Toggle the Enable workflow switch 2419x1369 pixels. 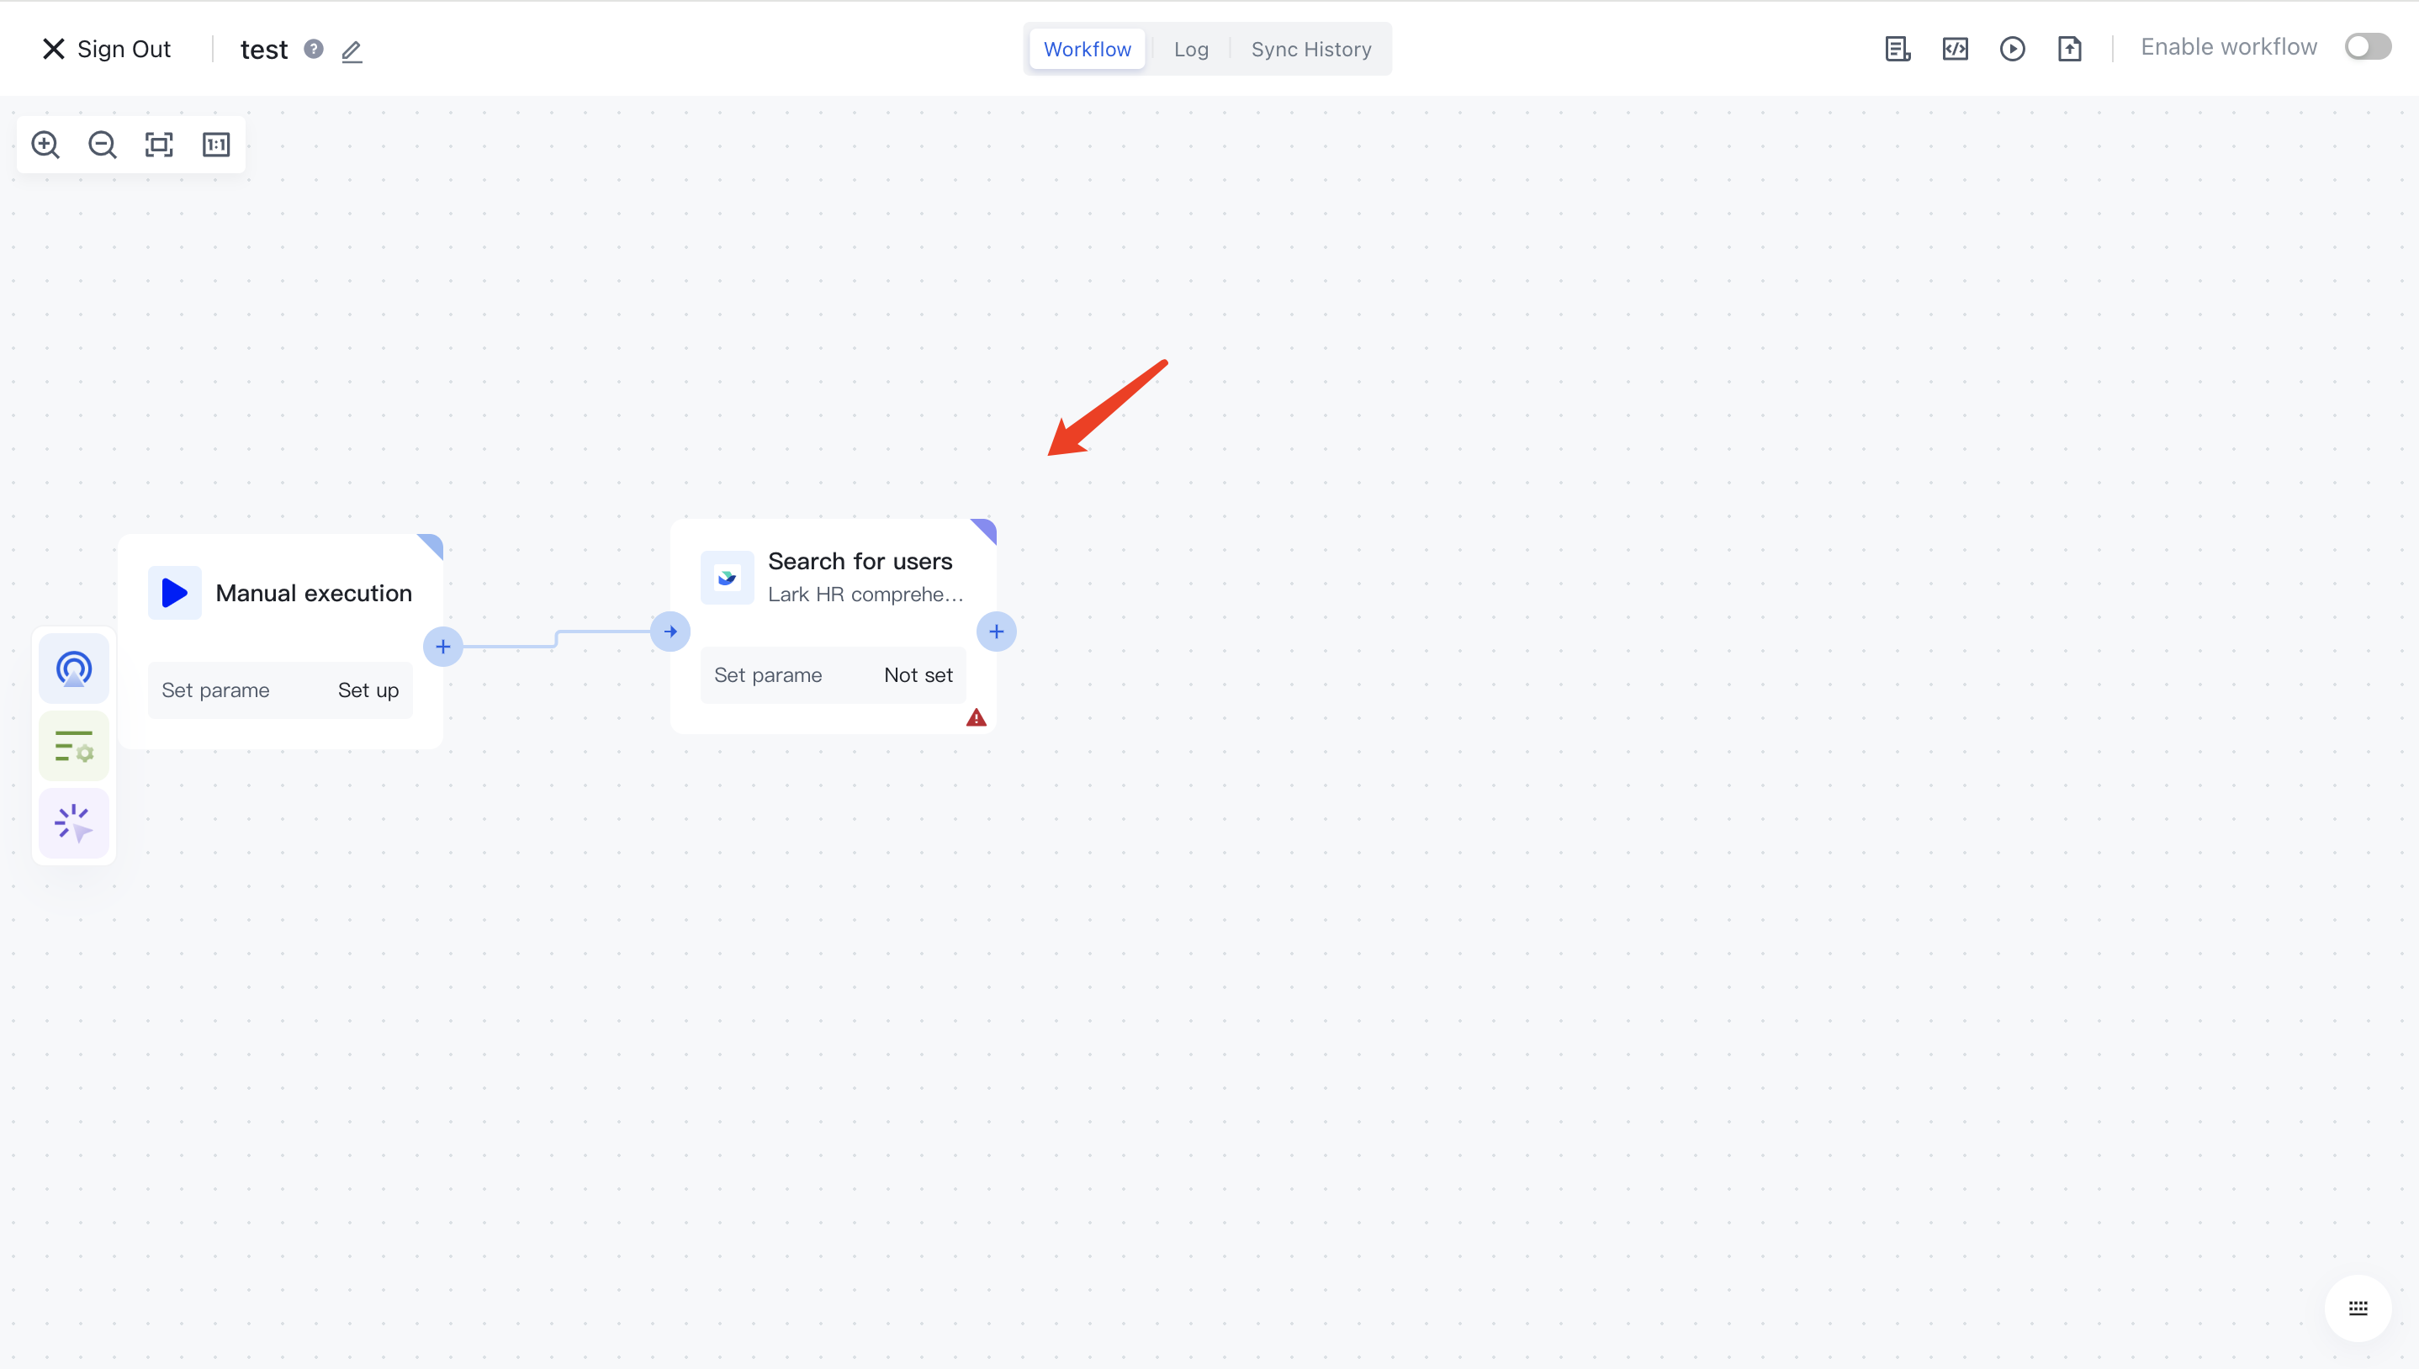(x=2366, y=47)
